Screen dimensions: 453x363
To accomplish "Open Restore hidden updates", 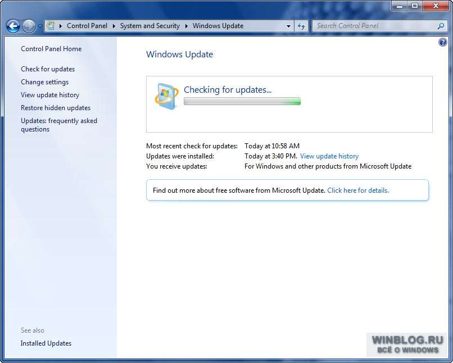I will click(56, 108).
